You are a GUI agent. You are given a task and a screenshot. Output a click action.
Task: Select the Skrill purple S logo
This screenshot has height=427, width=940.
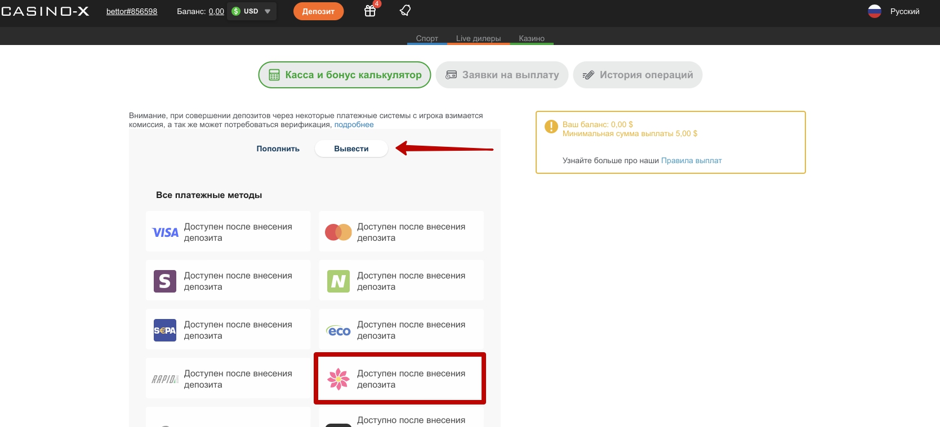165,281
